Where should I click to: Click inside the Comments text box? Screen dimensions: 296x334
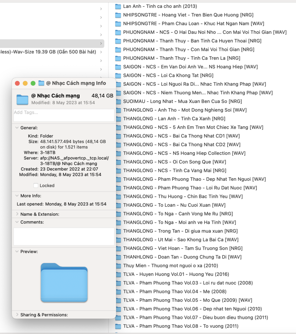pos(64,237)
